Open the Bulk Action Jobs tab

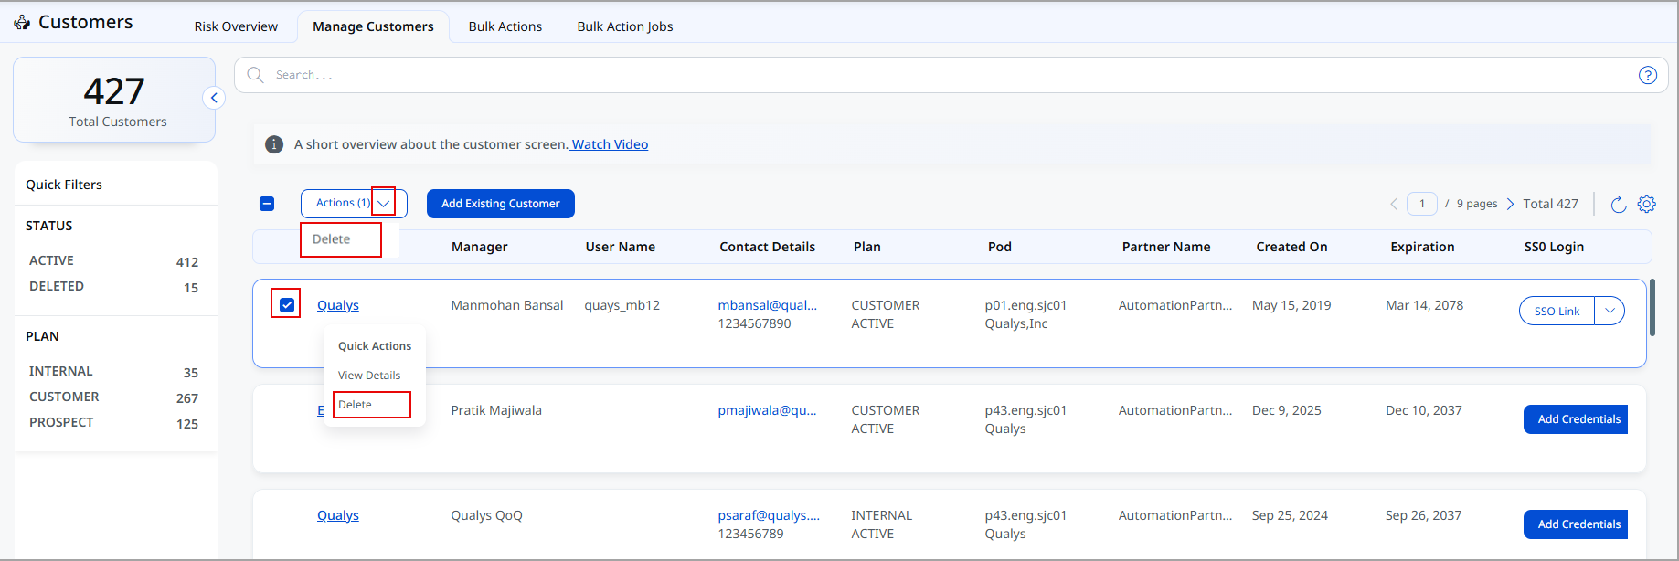(625, 26)
